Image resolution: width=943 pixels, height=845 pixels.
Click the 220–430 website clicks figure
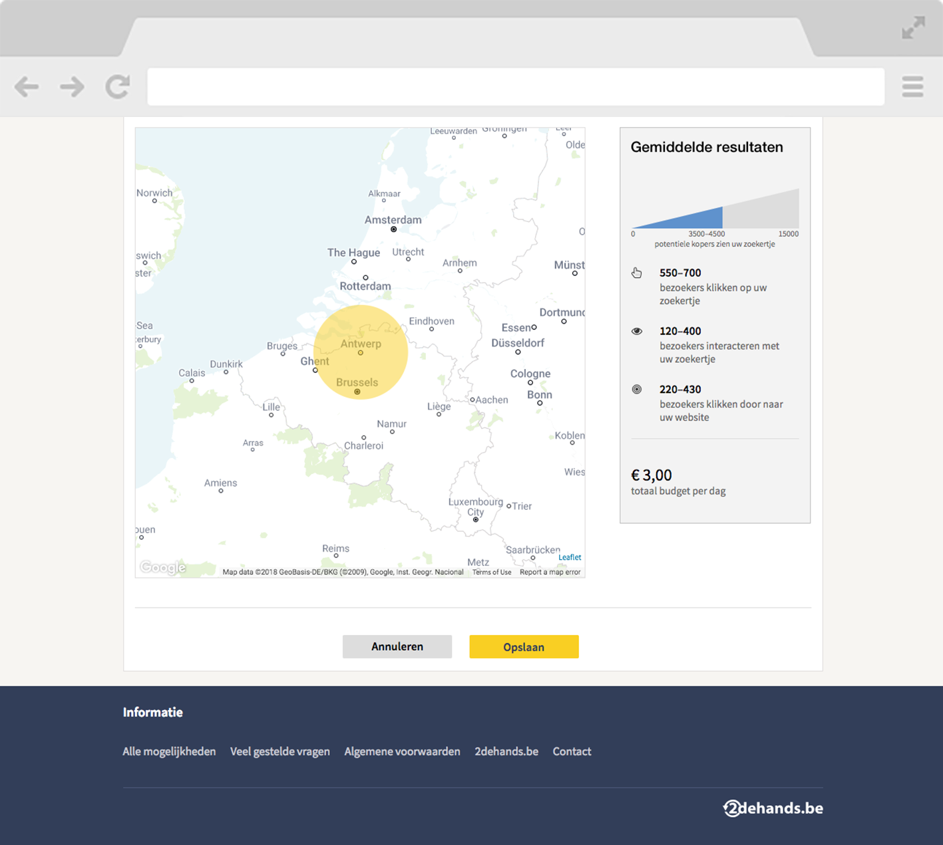(680, 390)
